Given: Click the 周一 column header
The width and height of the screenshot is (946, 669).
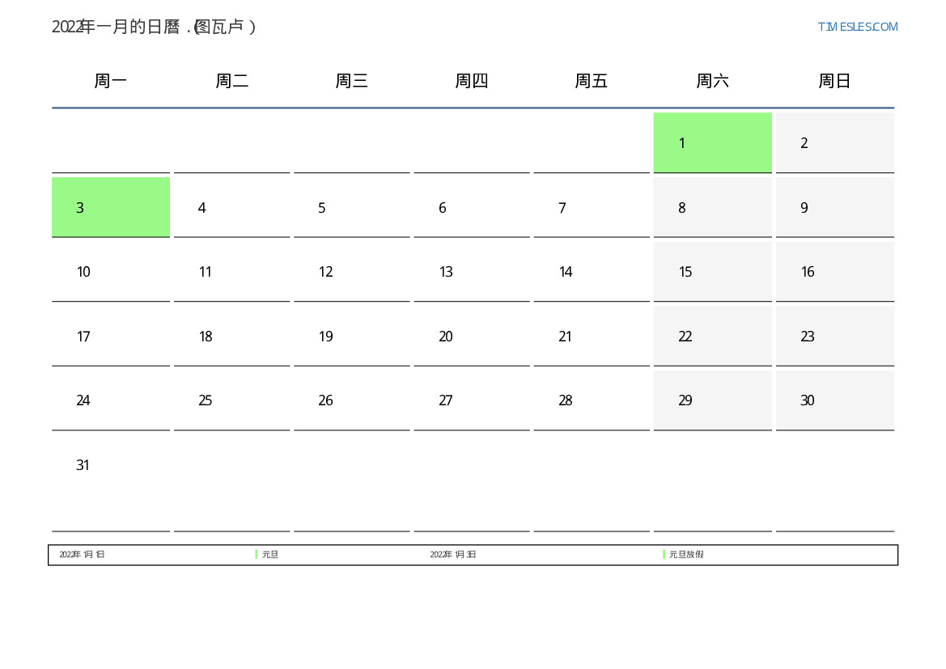Looking at the screenshot, I should 111,81.
